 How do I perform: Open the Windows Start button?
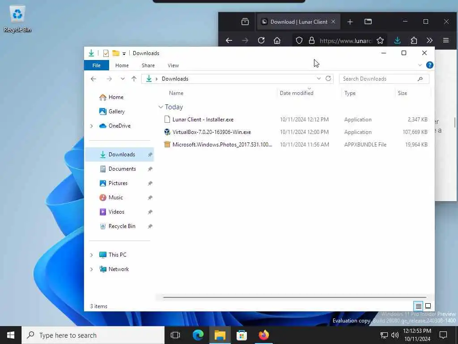(x=11, y=335)
